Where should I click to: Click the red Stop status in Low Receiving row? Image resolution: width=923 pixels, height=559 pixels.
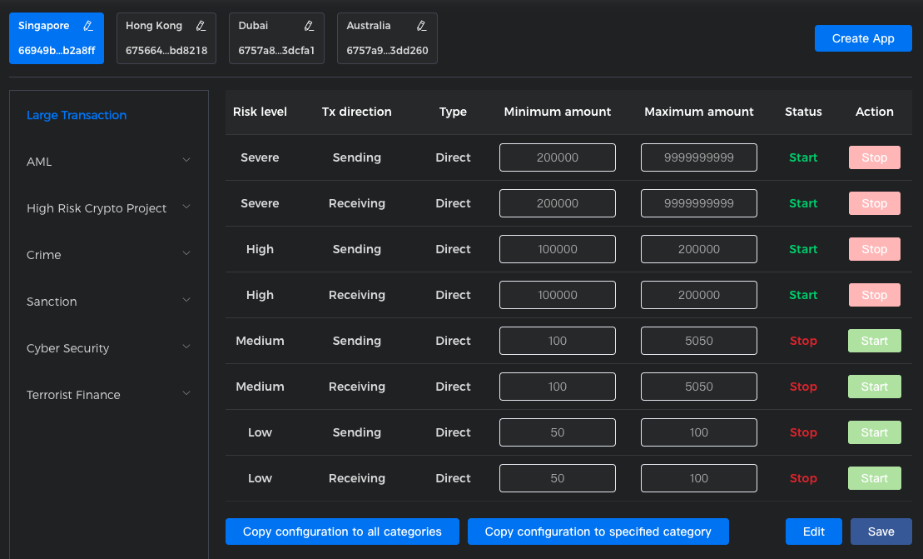pos(803,478)
